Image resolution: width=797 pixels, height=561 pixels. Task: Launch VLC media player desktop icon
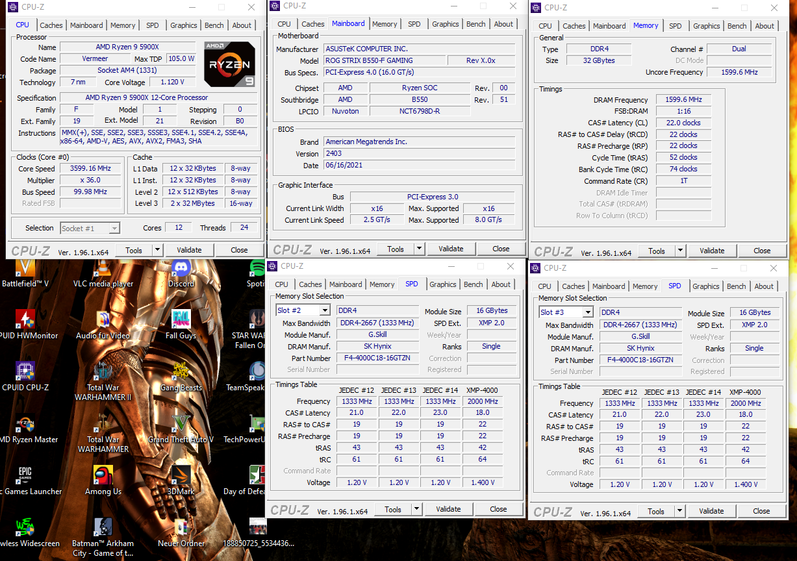pos(103,268)
